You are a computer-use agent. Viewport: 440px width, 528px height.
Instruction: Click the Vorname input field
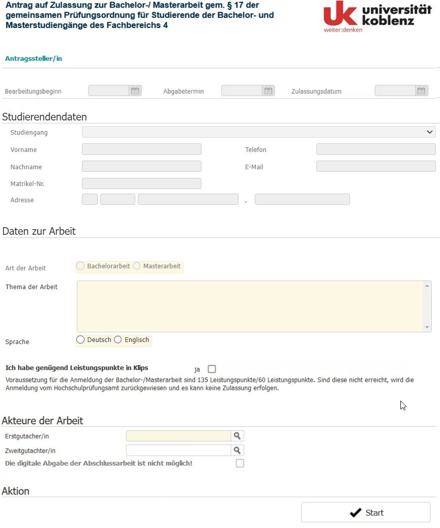[x=141, y=149]
